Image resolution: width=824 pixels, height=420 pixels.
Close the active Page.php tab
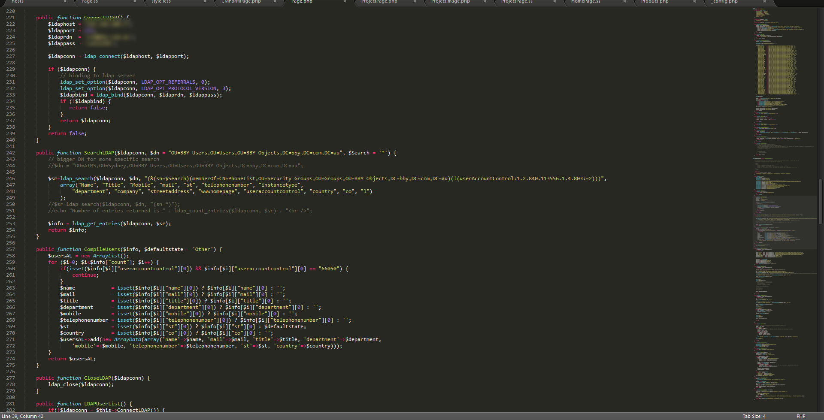coord(345,2)
